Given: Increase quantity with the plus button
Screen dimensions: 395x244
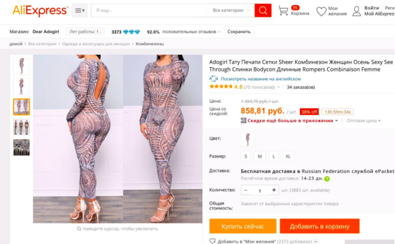Looking at the screenshot, I should pyautogui.click(x=274, y=190).
